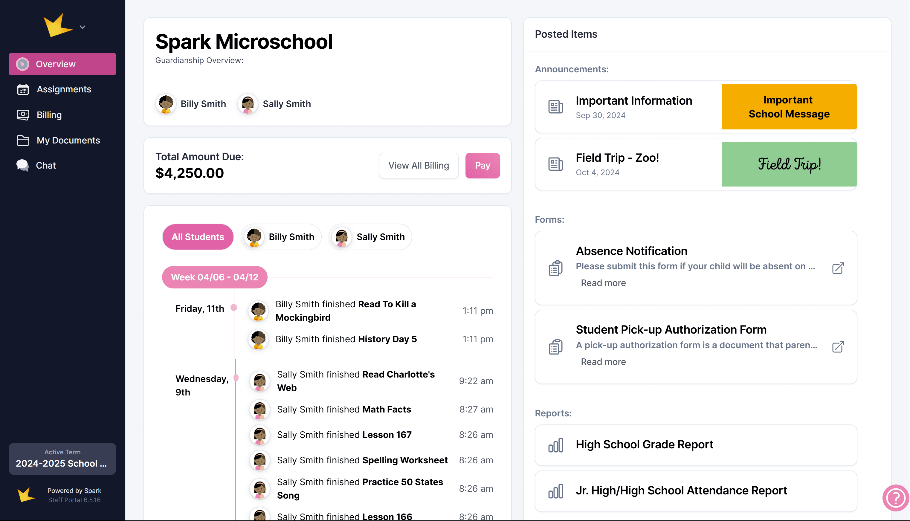Open Absence Notification external link icon

(x=838, y=268)
